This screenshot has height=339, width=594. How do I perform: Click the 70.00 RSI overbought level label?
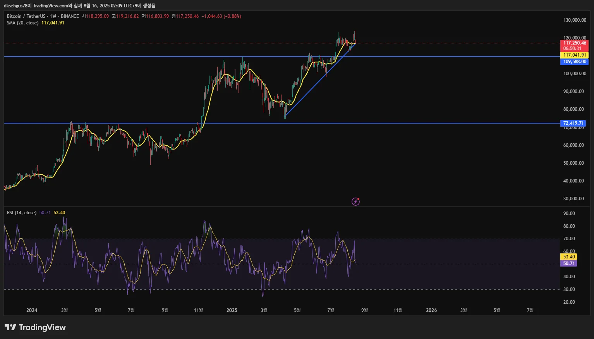(x=569, y=239)
